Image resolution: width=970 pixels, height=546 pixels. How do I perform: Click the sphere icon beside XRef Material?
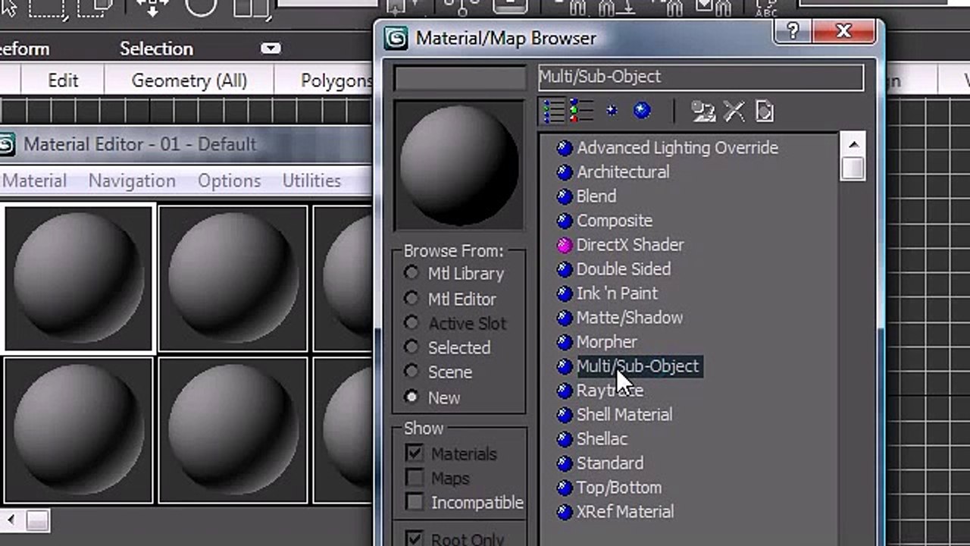[x=565, y=512]
